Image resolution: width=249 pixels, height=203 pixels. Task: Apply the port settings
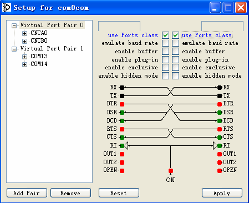pos(222,193)
